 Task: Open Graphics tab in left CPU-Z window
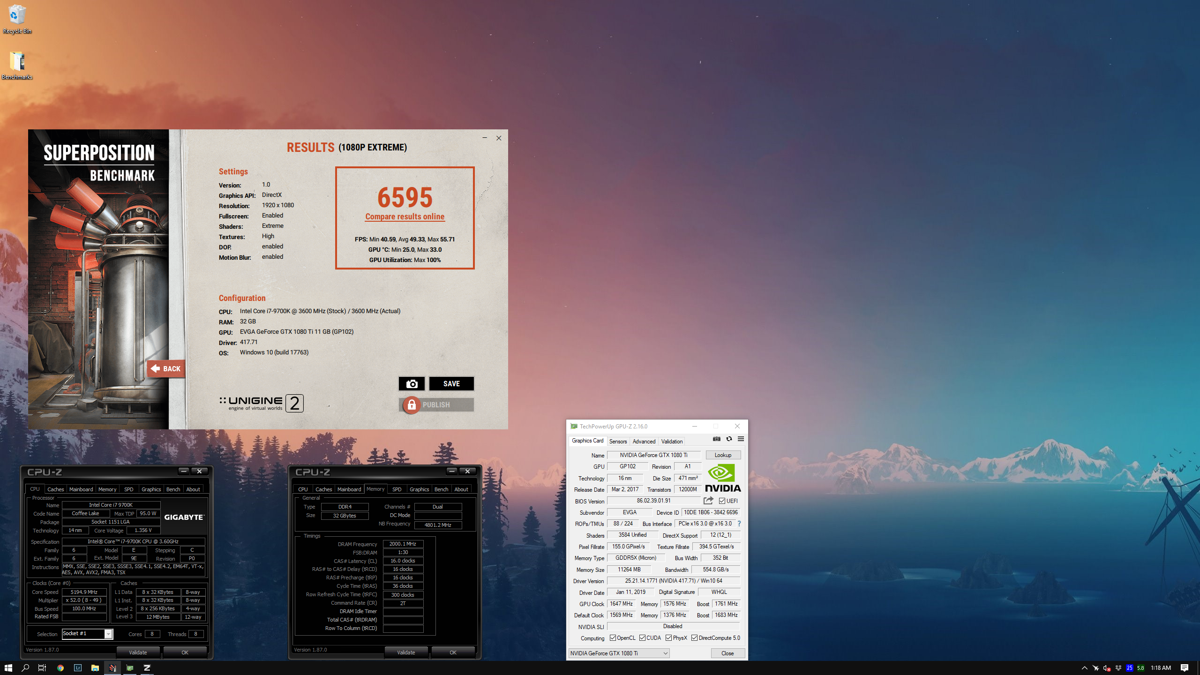151,489
